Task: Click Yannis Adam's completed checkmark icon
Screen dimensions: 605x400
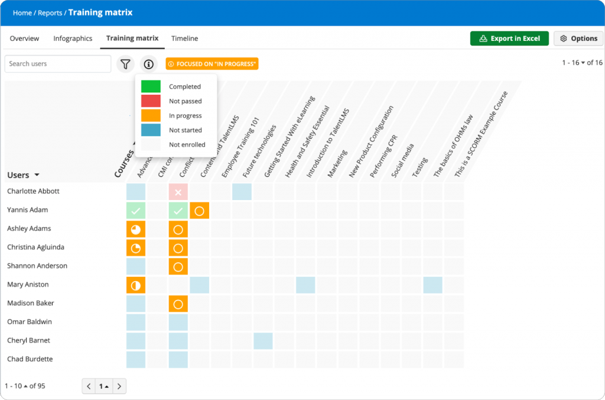Action: (x=136, y=210)
